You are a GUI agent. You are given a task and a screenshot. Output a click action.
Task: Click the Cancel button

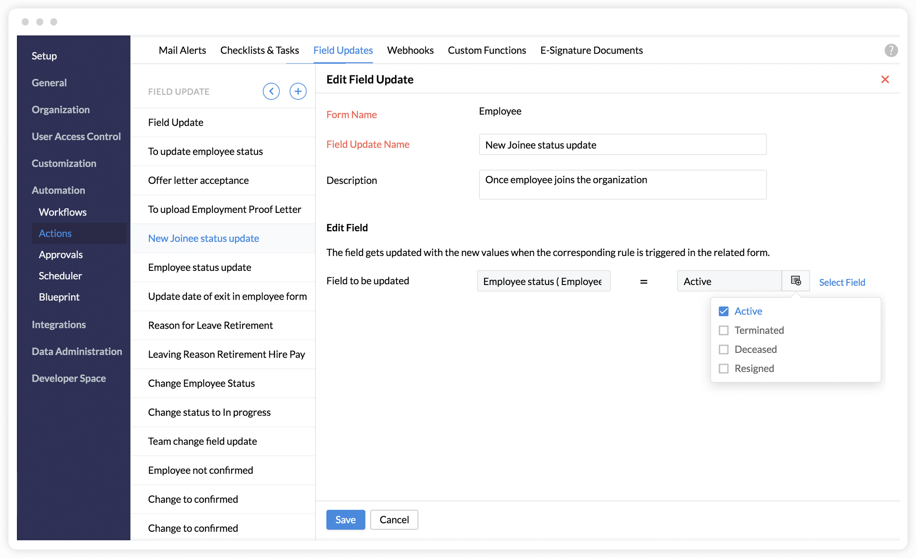tap(394, 520)
